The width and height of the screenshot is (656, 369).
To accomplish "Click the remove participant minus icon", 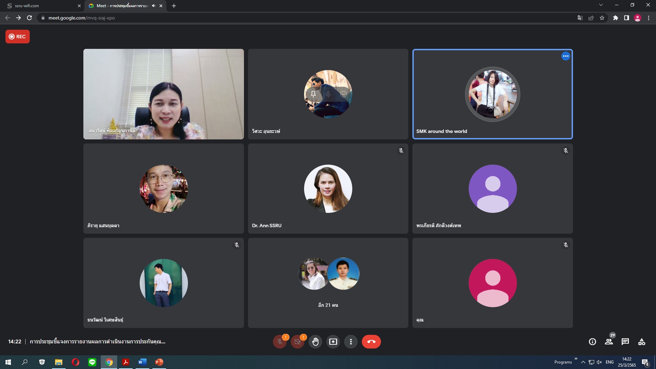I will tap(343, 94).
